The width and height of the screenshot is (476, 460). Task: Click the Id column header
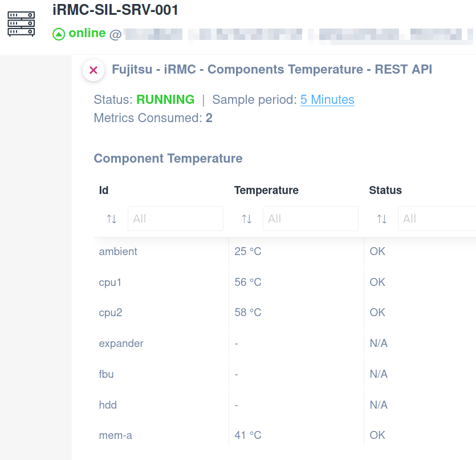(104, 190)
